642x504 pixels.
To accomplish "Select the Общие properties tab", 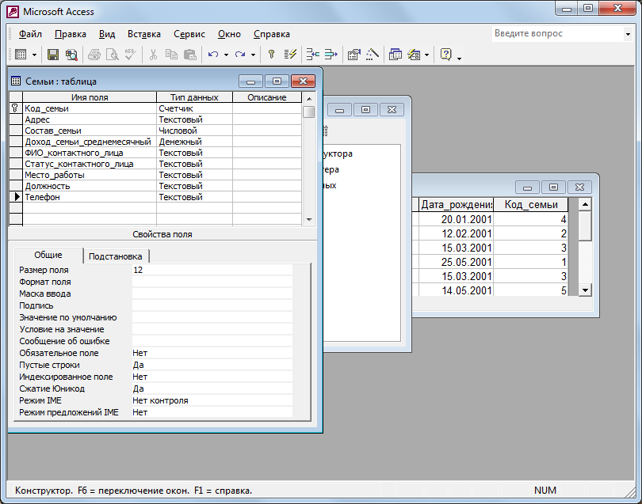I will 48,256.
